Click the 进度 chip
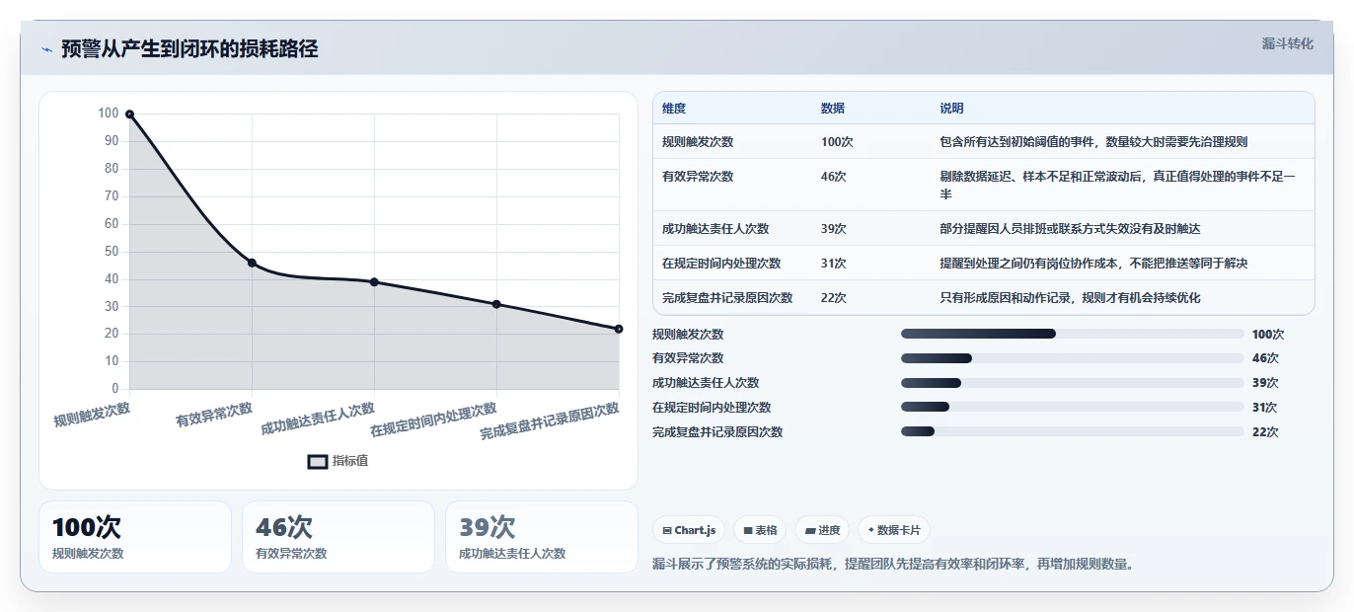This screenshot has width=1354, height=612. pyautogui.click(x=822, y=530)
